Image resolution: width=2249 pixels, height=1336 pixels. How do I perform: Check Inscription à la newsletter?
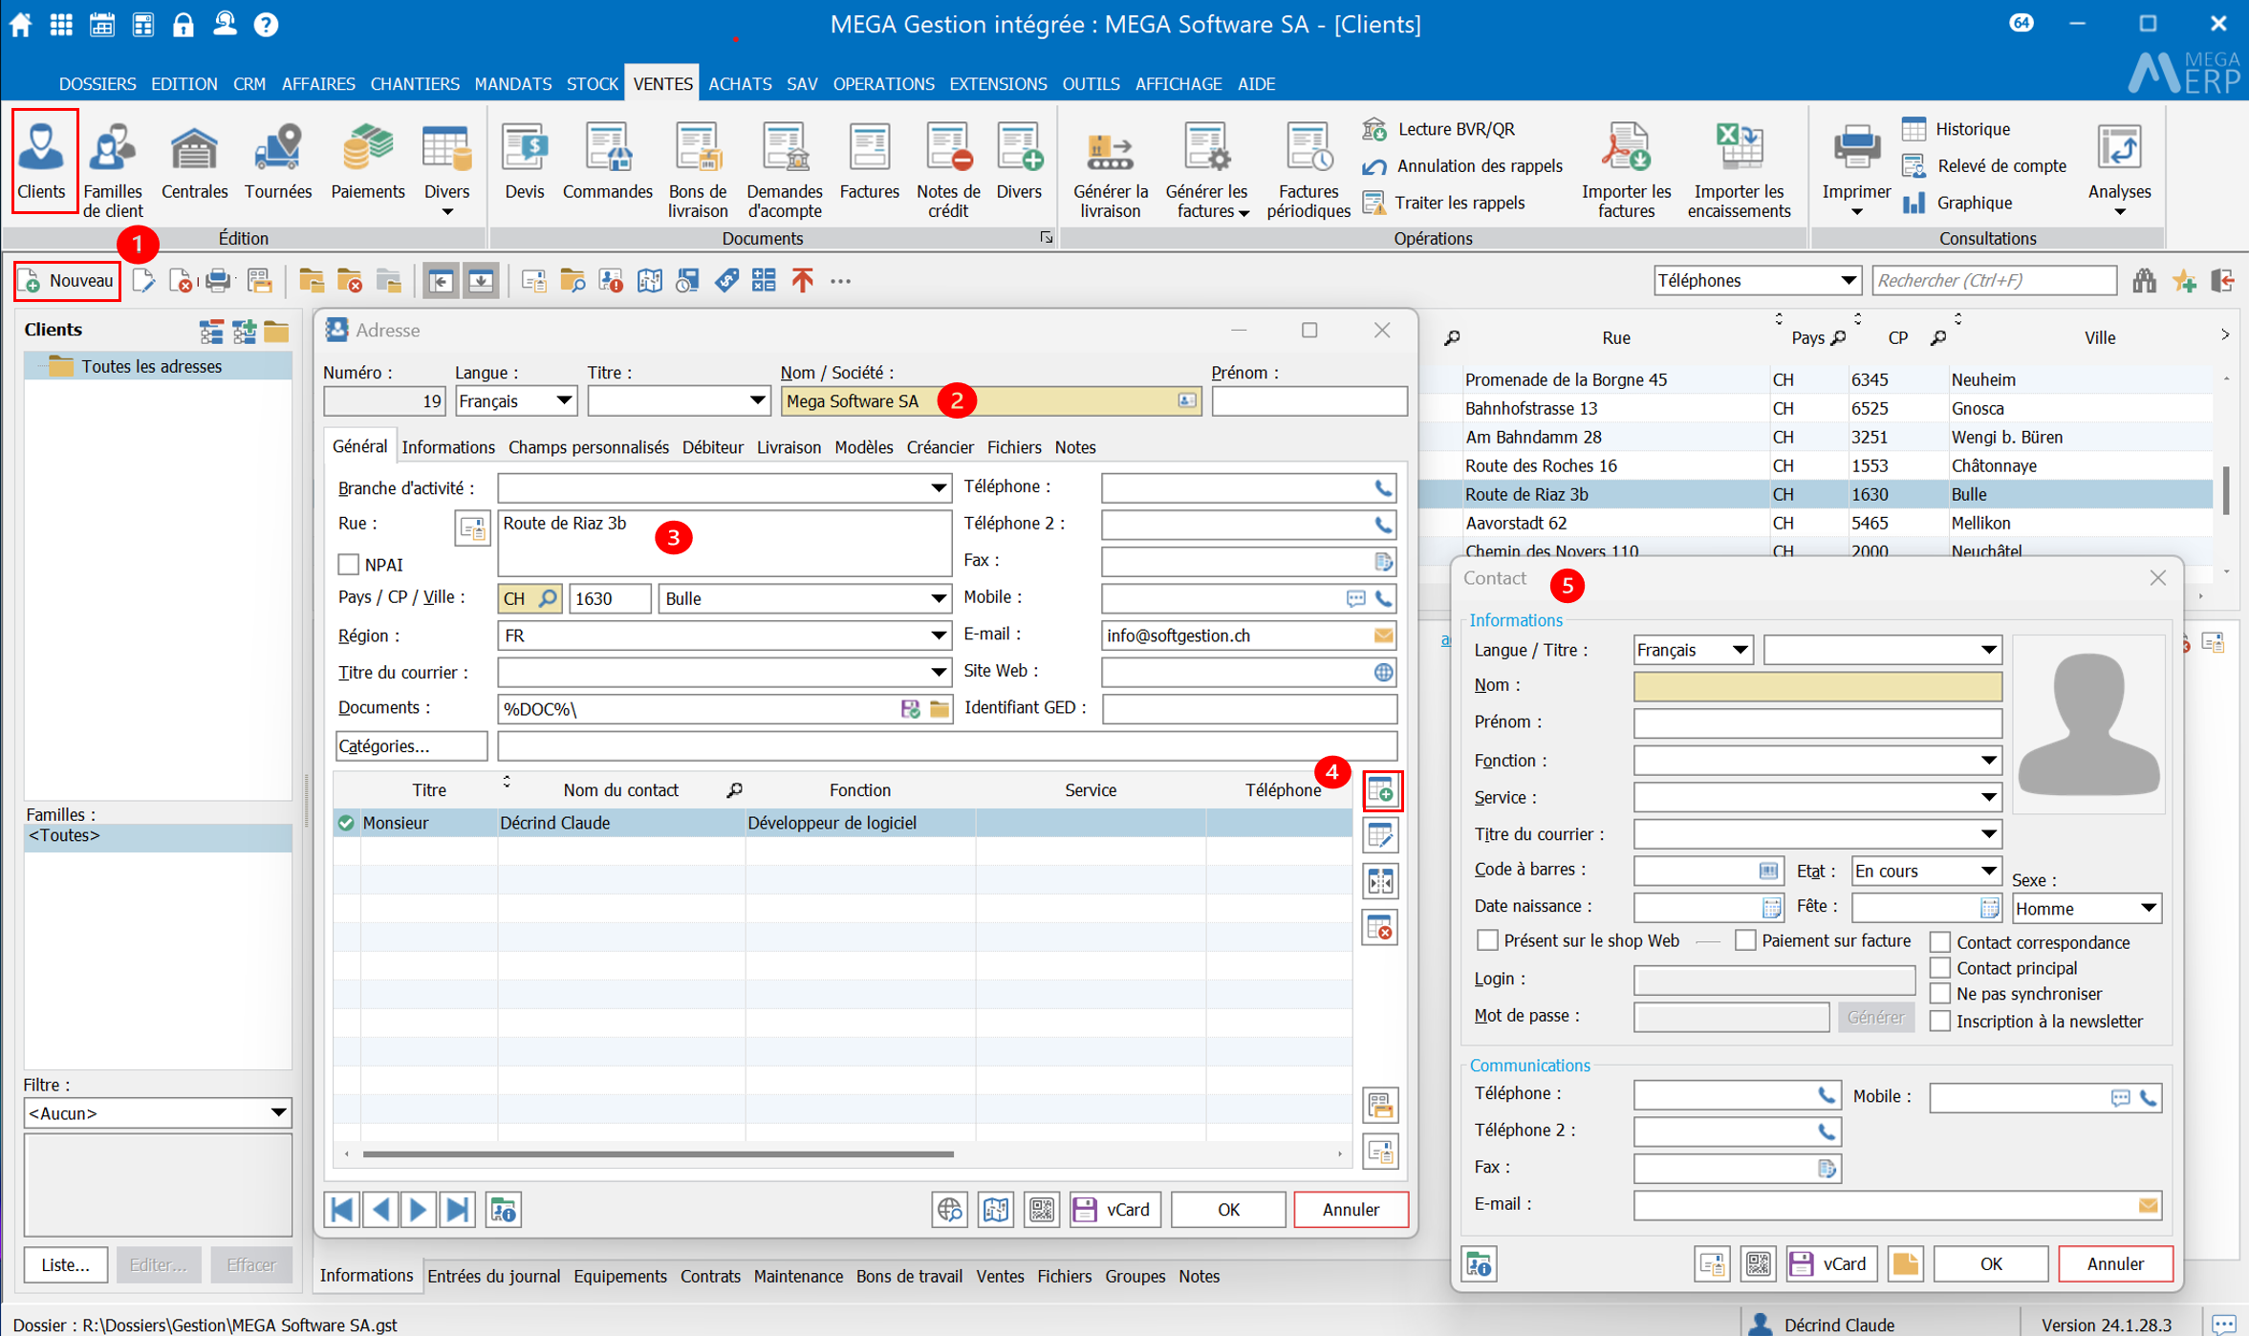point(1940,1022)
